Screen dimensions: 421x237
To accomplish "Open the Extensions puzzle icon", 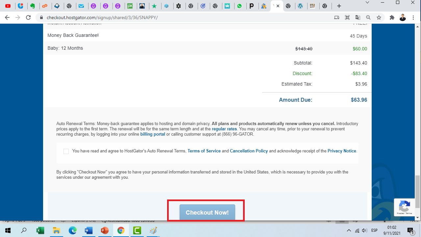I will coord(392,17).
